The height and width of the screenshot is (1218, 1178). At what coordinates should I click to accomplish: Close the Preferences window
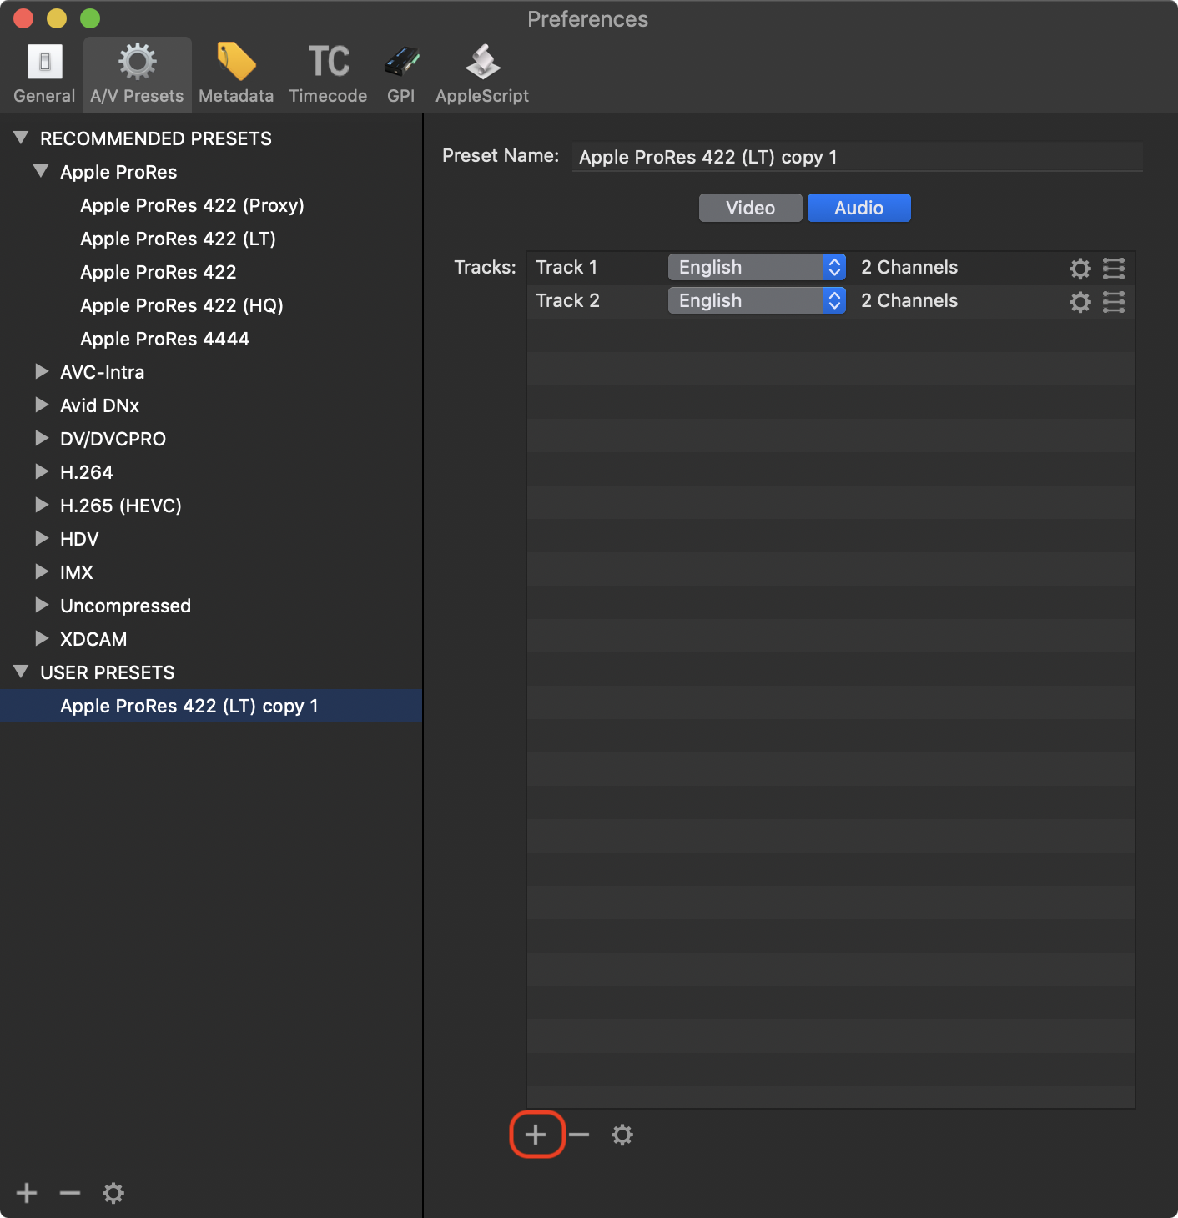23,18
